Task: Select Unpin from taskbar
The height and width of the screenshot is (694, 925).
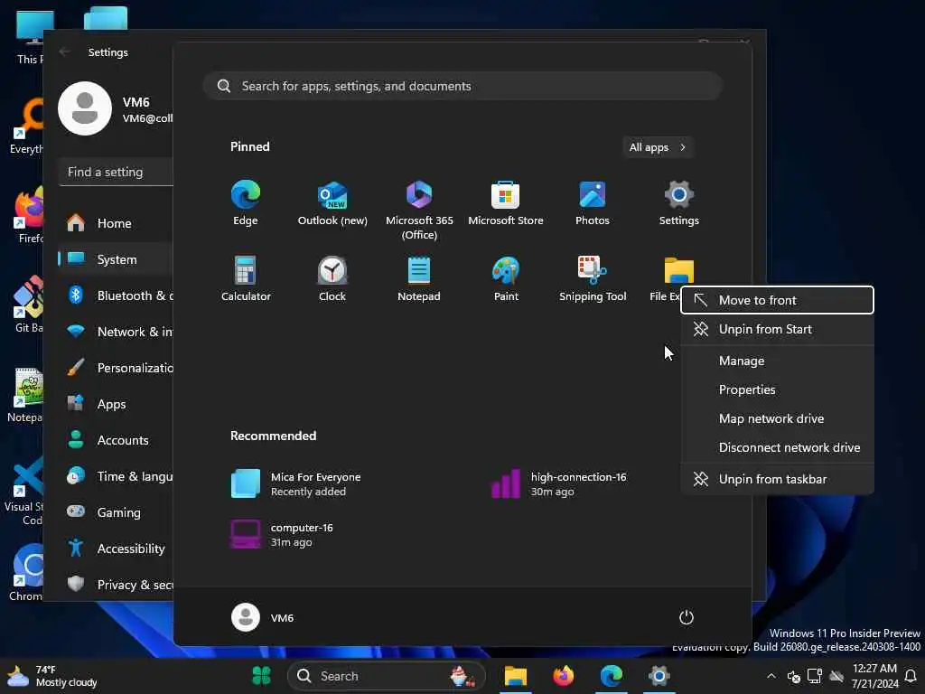Action: tap(777, 479)
